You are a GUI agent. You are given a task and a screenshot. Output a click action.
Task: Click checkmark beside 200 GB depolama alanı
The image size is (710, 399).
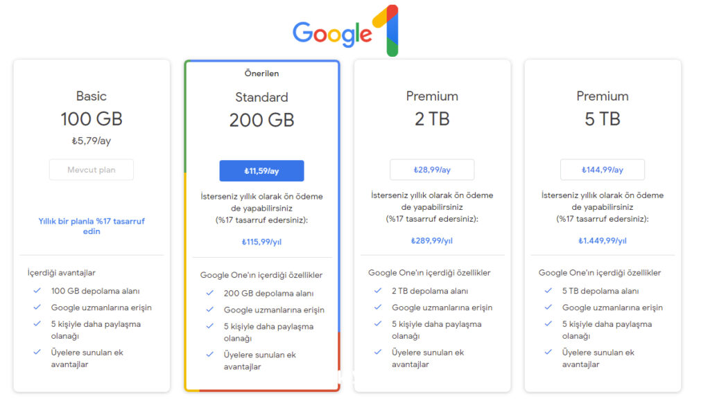point(209,293)
